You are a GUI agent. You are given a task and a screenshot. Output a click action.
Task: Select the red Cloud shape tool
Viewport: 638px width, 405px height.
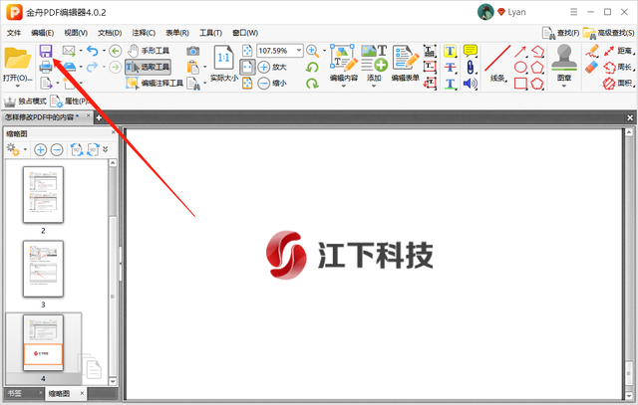point(537,84)
